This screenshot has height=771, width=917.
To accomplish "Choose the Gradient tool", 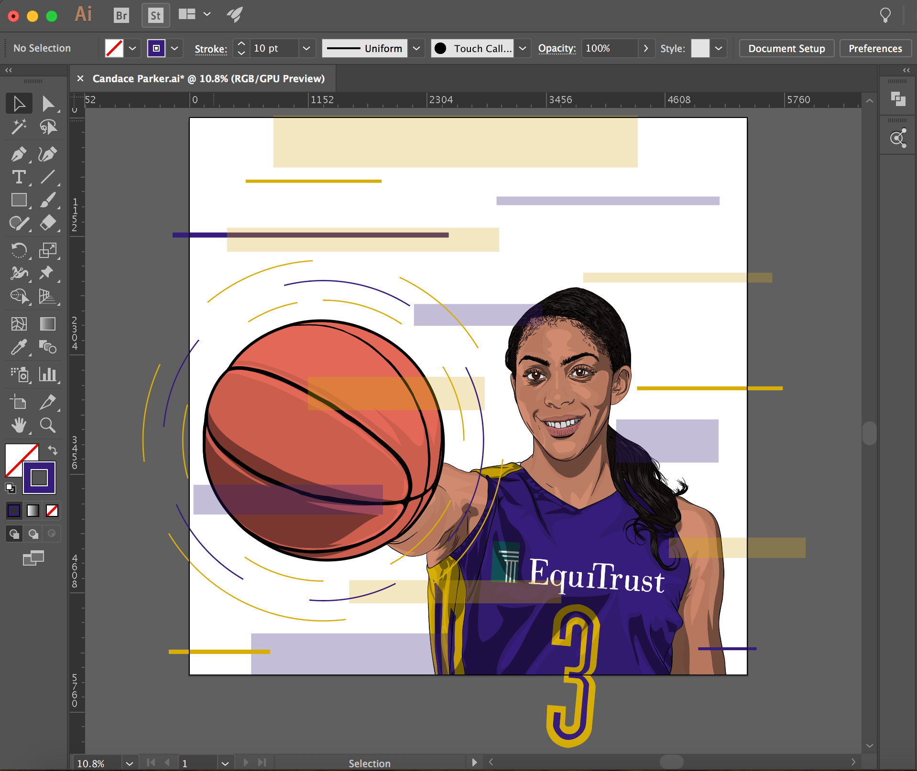I will (x=48, y=324).
